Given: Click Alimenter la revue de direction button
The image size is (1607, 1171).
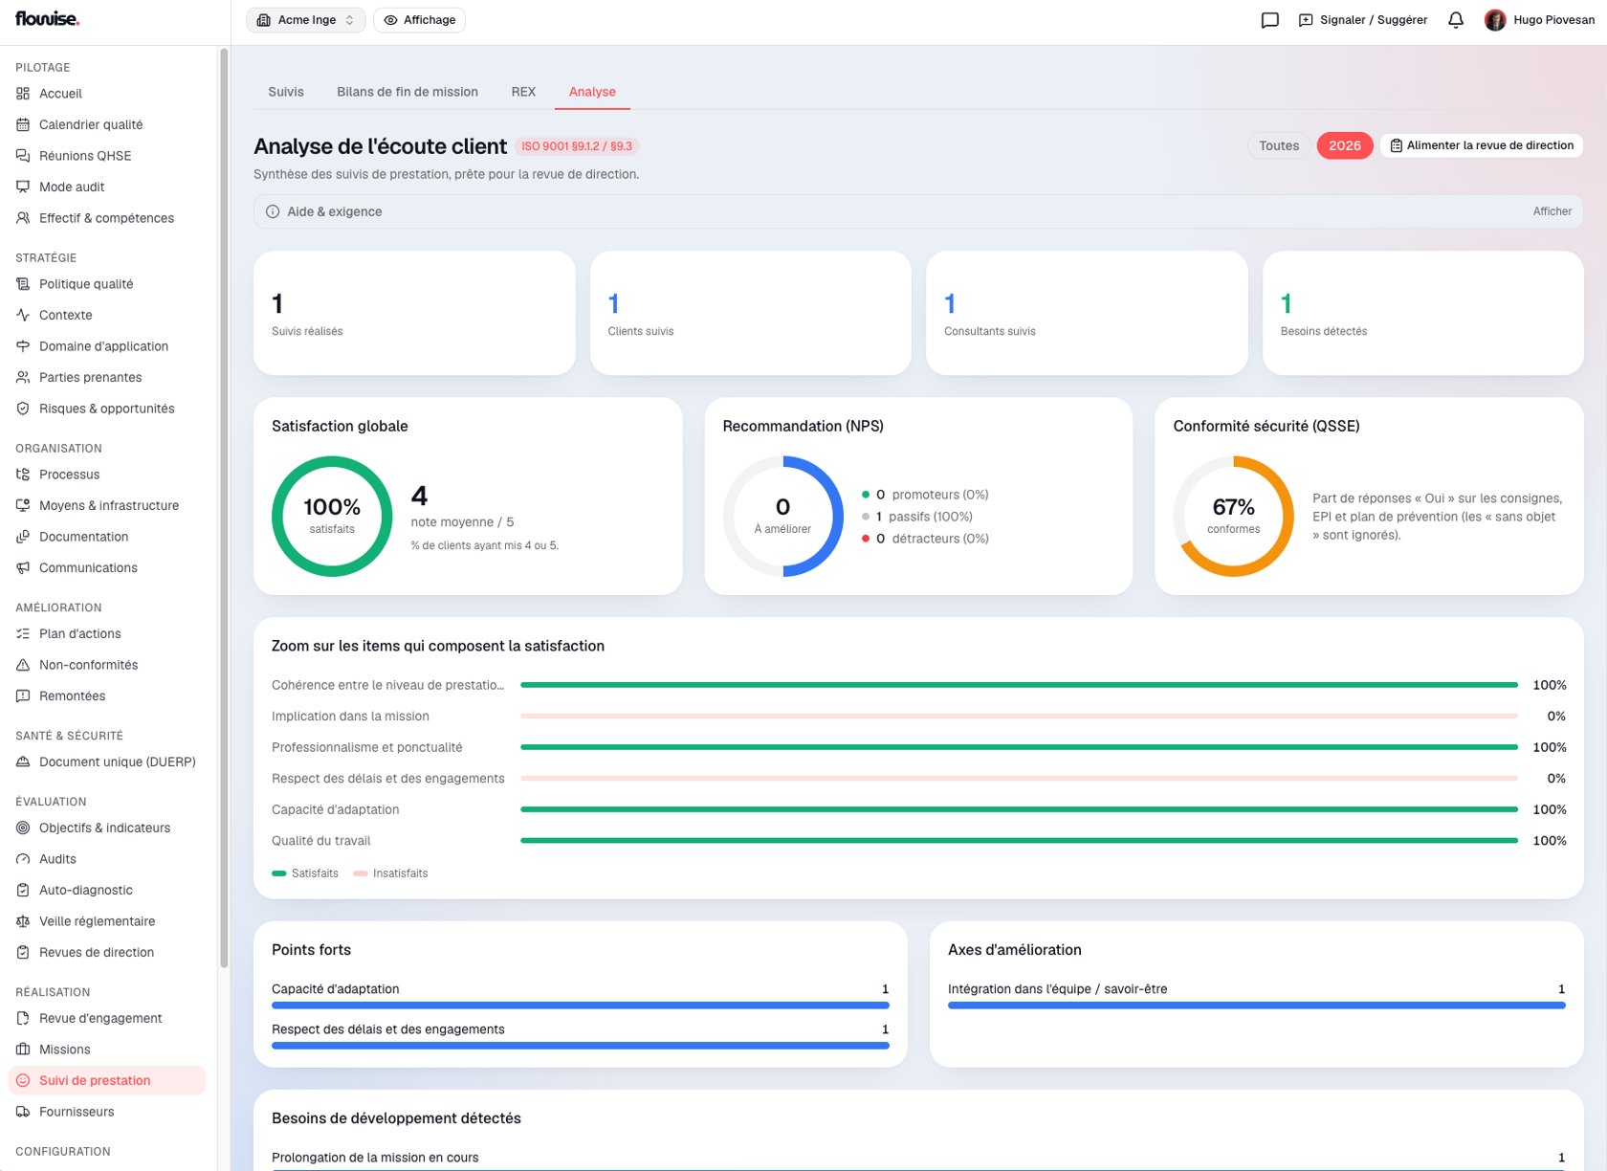Looking at the screenshot, I should [1481, 145].
